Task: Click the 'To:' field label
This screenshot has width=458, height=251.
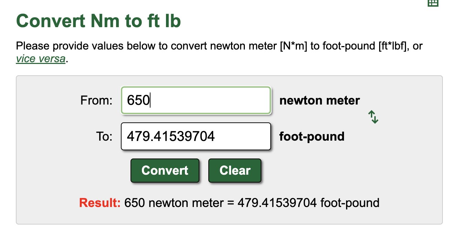Action: pos(104,137)
